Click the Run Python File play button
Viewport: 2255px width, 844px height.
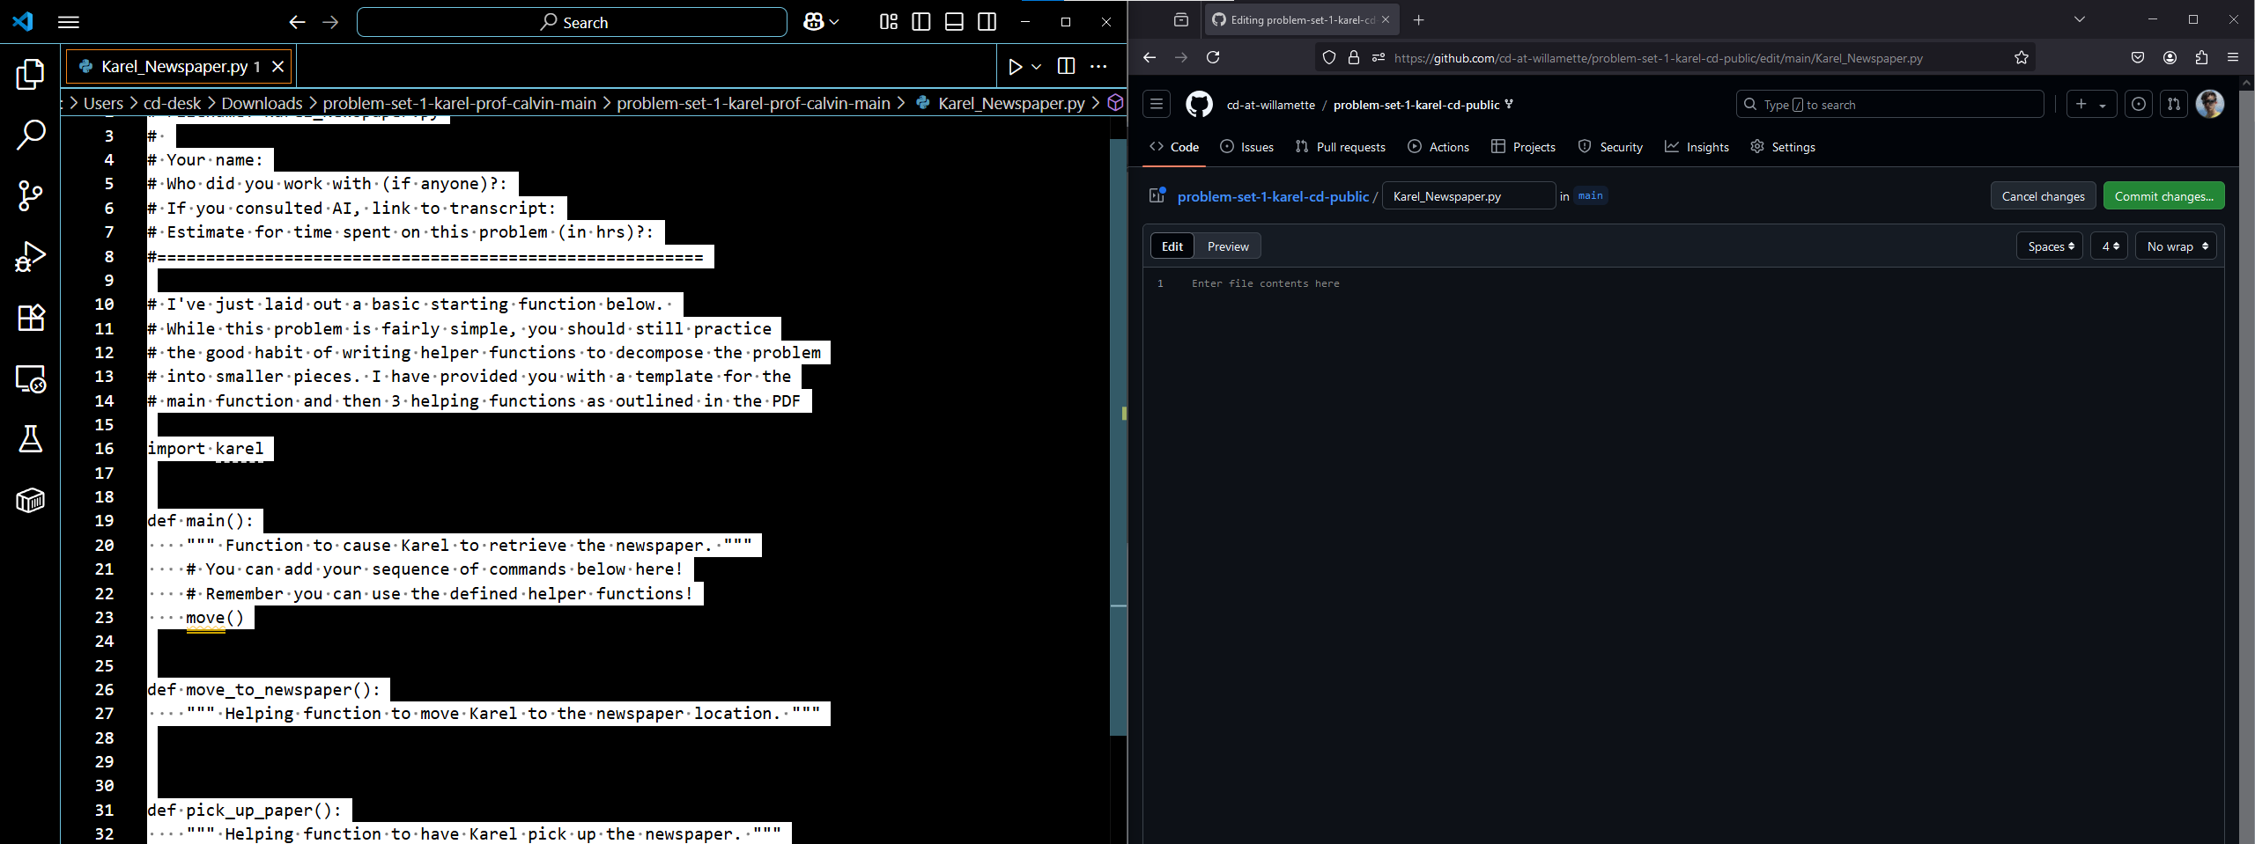[x=1015, y=67]
